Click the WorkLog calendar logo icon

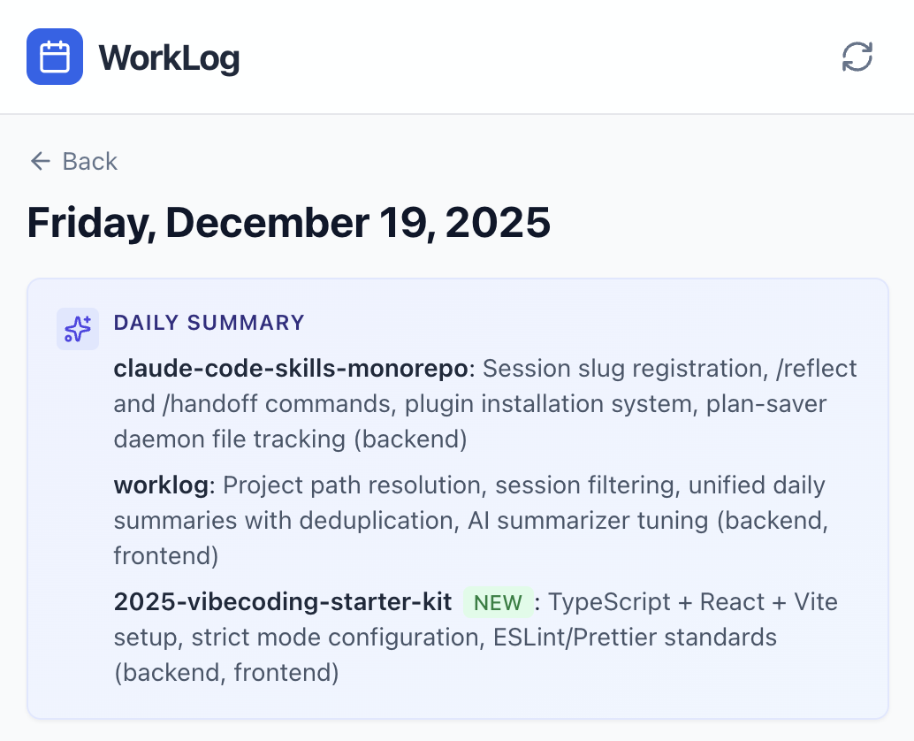55,57
